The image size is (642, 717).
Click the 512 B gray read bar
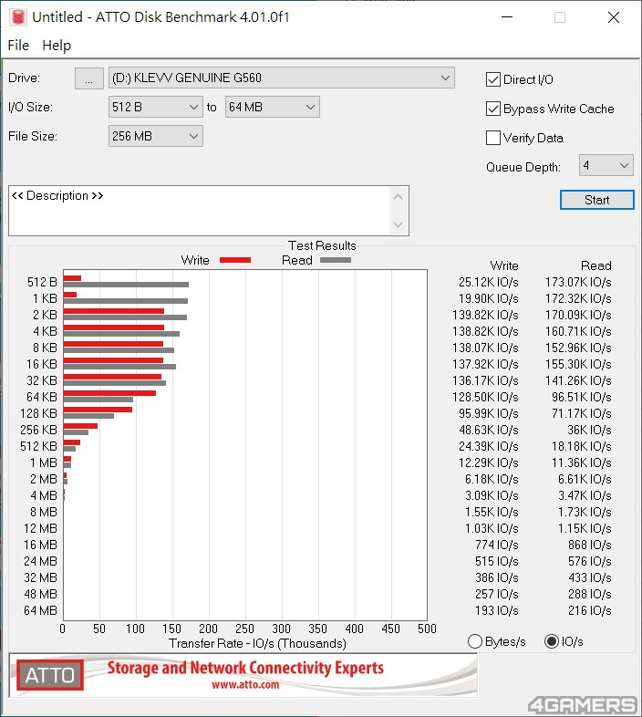[126, 285]
